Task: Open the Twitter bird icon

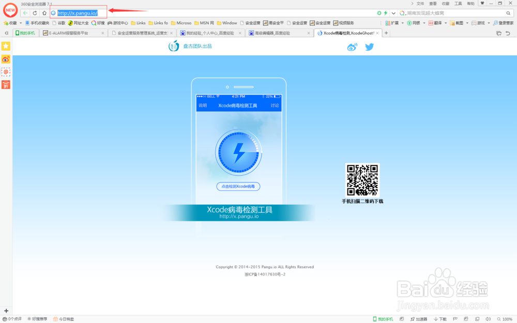Action: pos(370,47)
